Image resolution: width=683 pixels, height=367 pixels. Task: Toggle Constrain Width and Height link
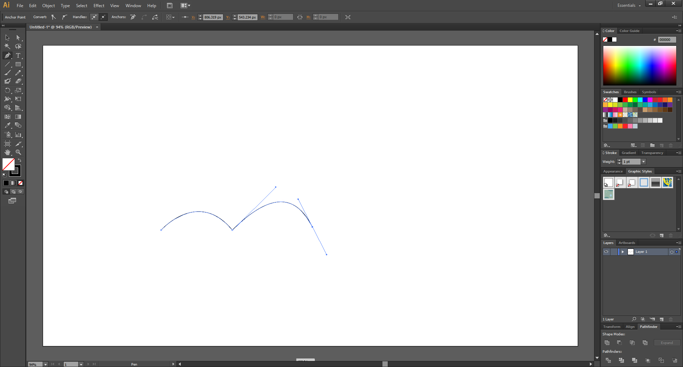coord(300,17)
